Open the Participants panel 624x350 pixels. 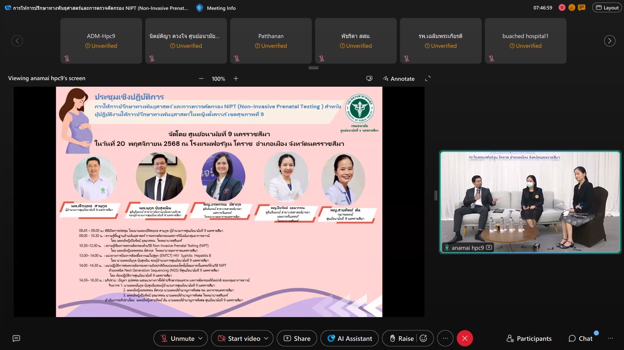(529, 338)
